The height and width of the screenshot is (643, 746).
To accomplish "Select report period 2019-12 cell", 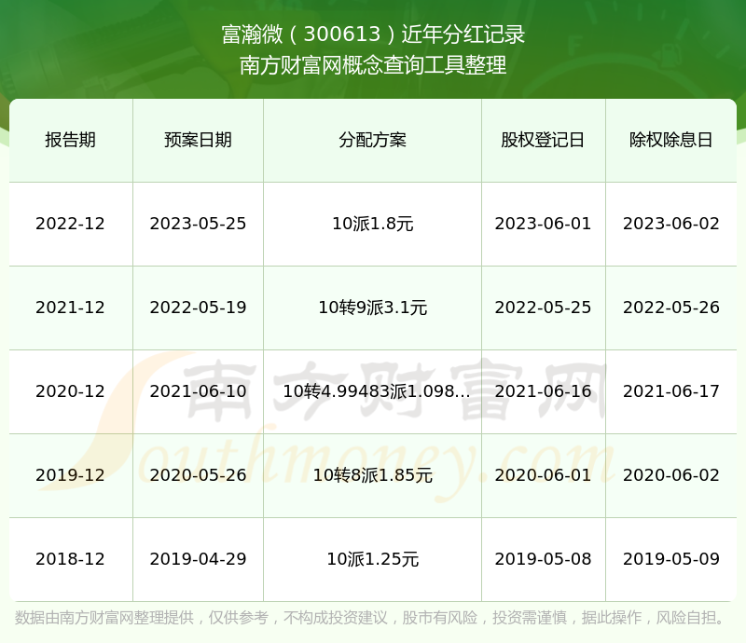I will coord(71,474).
